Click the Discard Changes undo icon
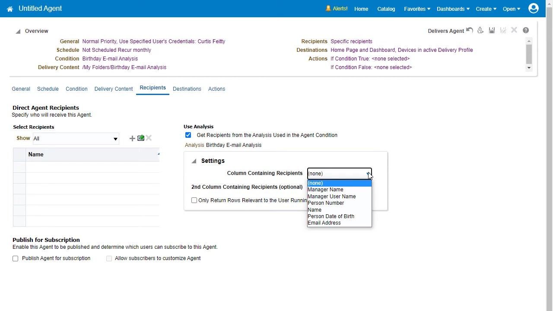The height and width of the screenshot is (311, 553). pyautogui.click(x=470, y=30)
